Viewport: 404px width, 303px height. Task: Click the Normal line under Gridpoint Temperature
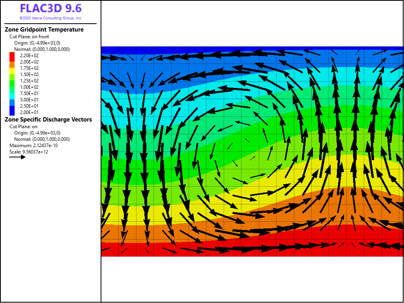click(x=42, y=49)
